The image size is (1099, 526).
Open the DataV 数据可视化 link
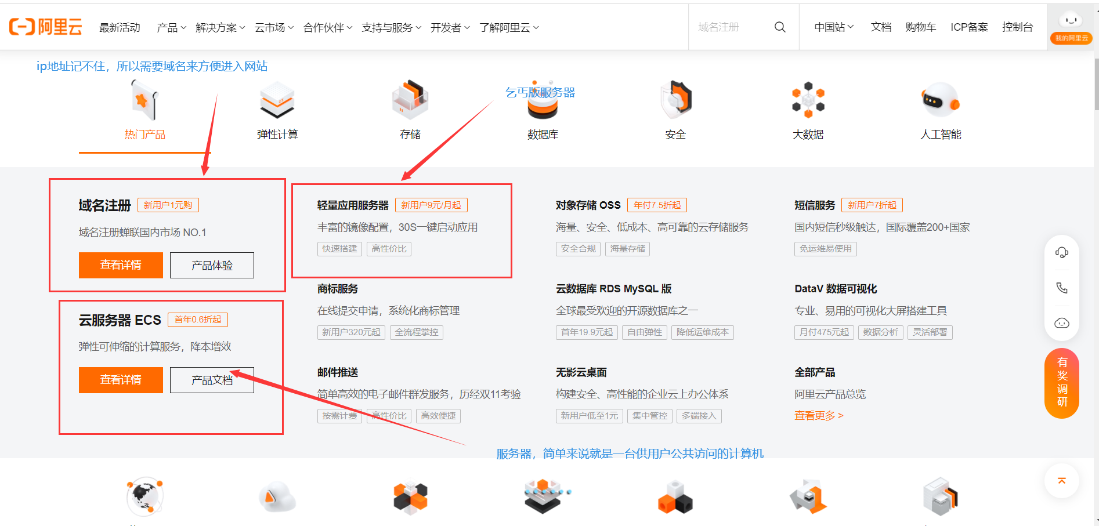pyautogui.click(x=836, y=289)
